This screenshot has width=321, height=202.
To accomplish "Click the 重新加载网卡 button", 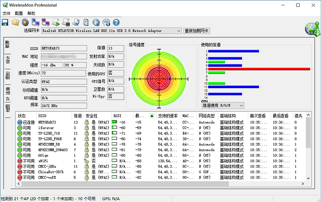I will click(x=197, y=31).
